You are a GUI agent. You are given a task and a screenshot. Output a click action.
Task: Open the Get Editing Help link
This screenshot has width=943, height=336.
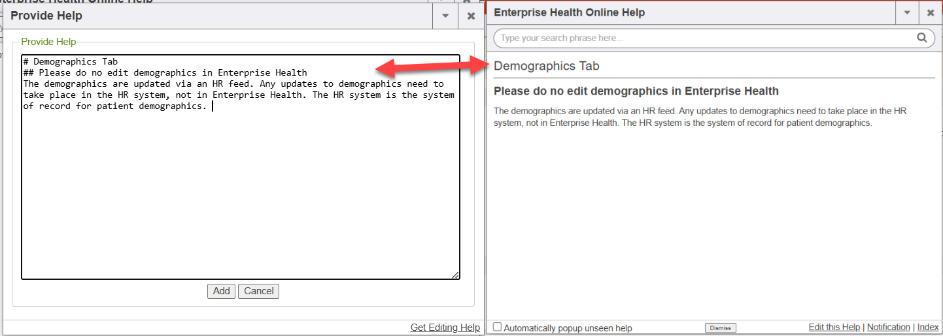[445, 328]
